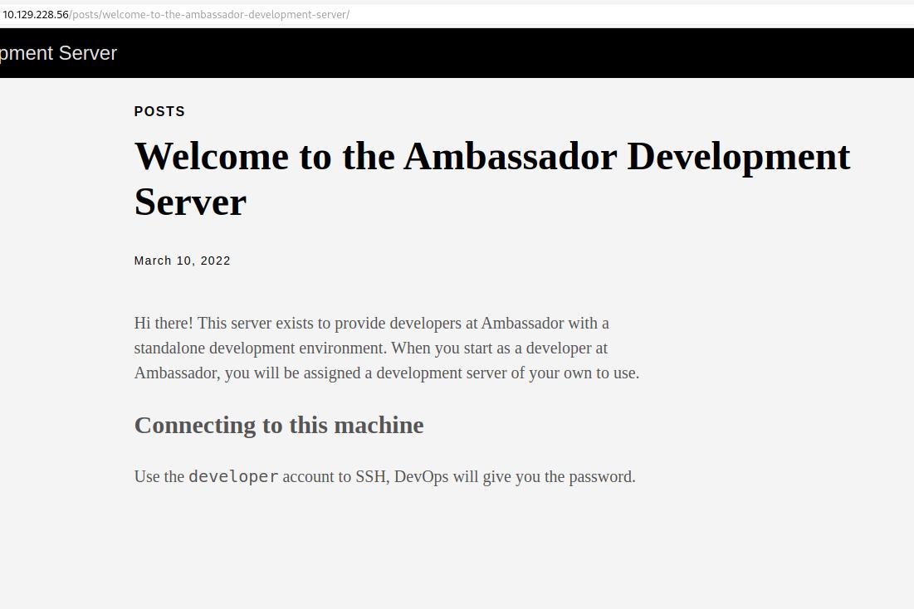Click the 10.129.228.56 host in URL

coord(35,15)
